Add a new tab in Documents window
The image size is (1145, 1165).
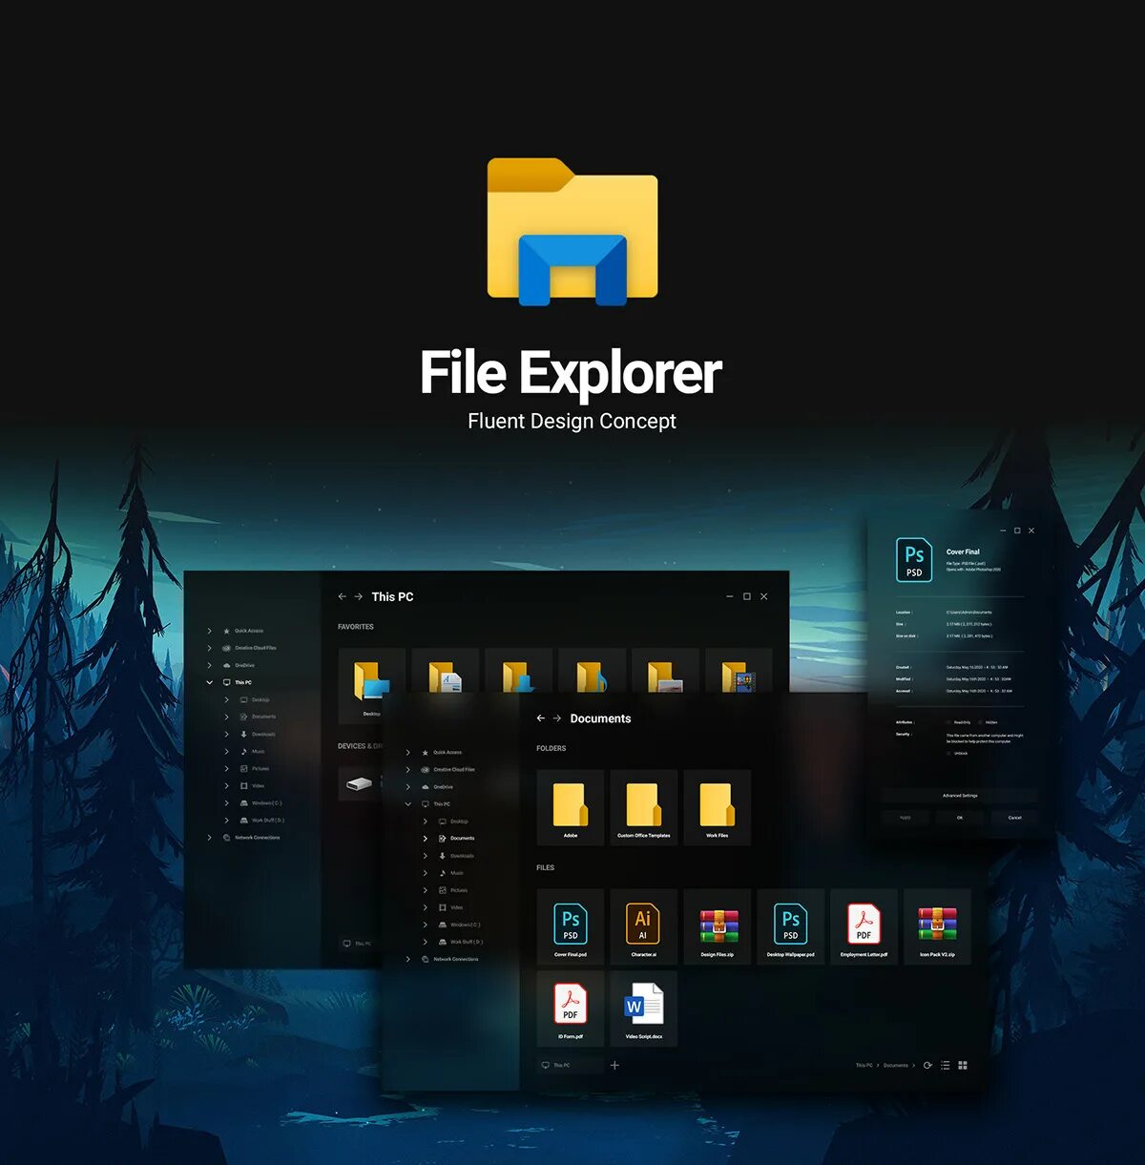614,1065
